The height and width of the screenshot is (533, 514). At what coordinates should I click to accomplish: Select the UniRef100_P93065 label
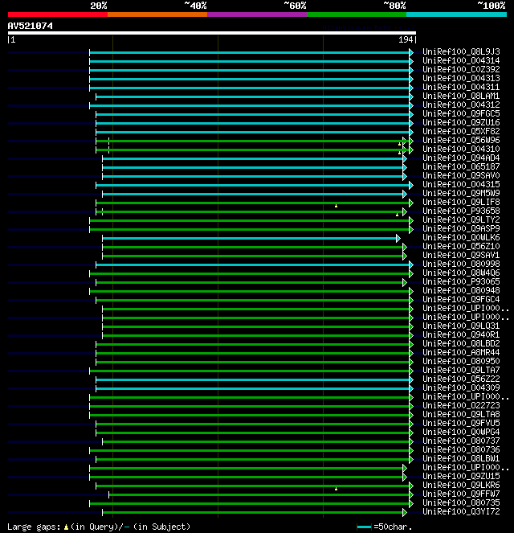[x=461, y=281]
